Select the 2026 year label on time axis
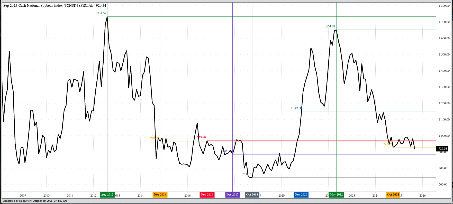Viewport: 453px width, 204px height. (x=422, y=196)
